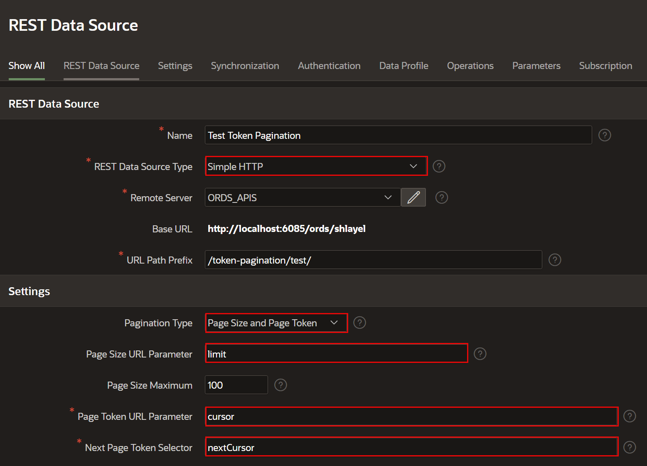Go to the Synchronization tab
647x466 pixels.
(x=245, y=66)
